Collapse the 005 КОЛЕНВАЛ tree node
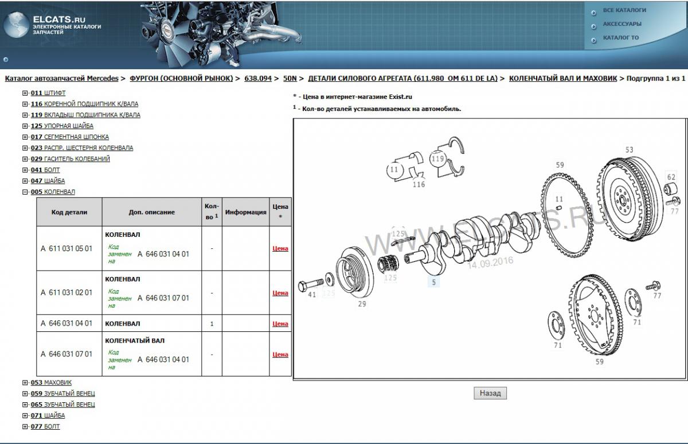The height and width of the screenshot is (444, 688). tap(25, 192)
